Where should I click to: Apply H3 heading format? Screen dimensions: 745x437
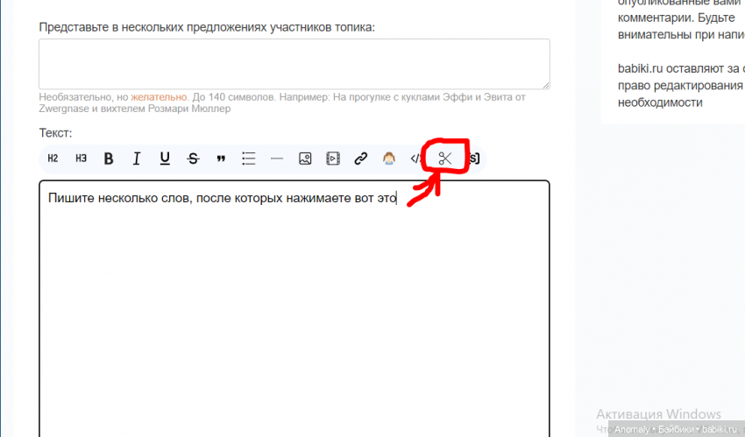pyautogui.click(x=82, y=159)
